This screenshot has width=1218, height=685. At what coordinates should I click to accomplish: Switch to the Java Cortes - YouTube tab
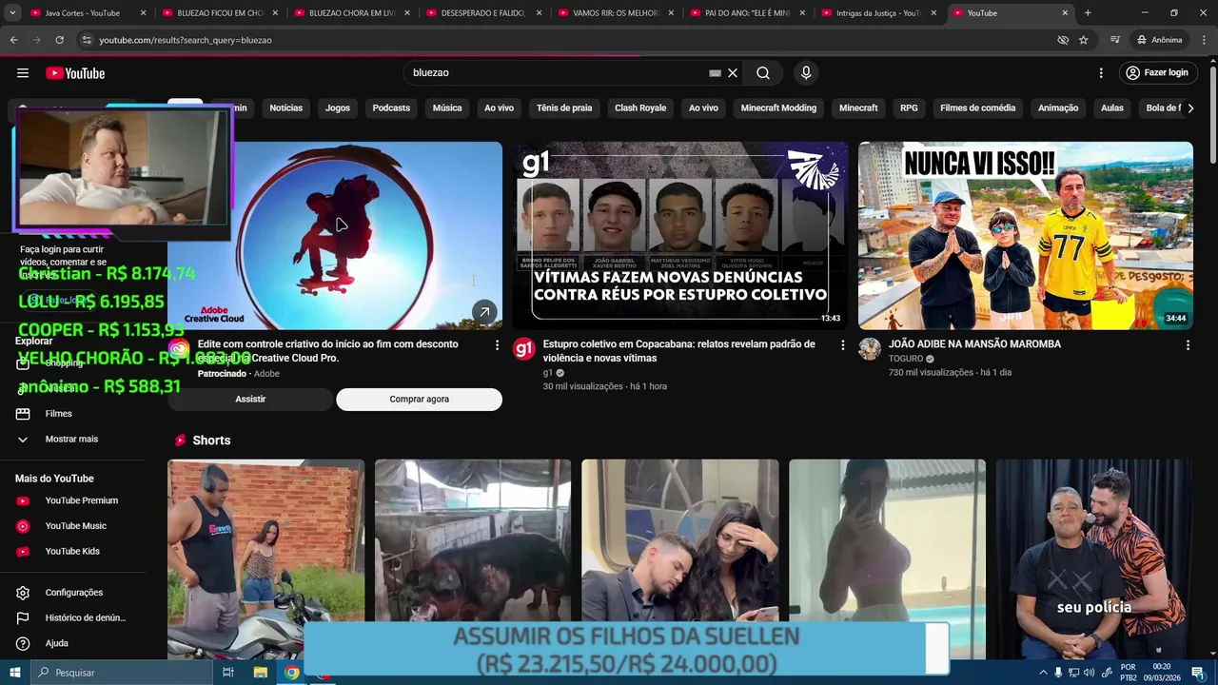click(x=83, y=13)
